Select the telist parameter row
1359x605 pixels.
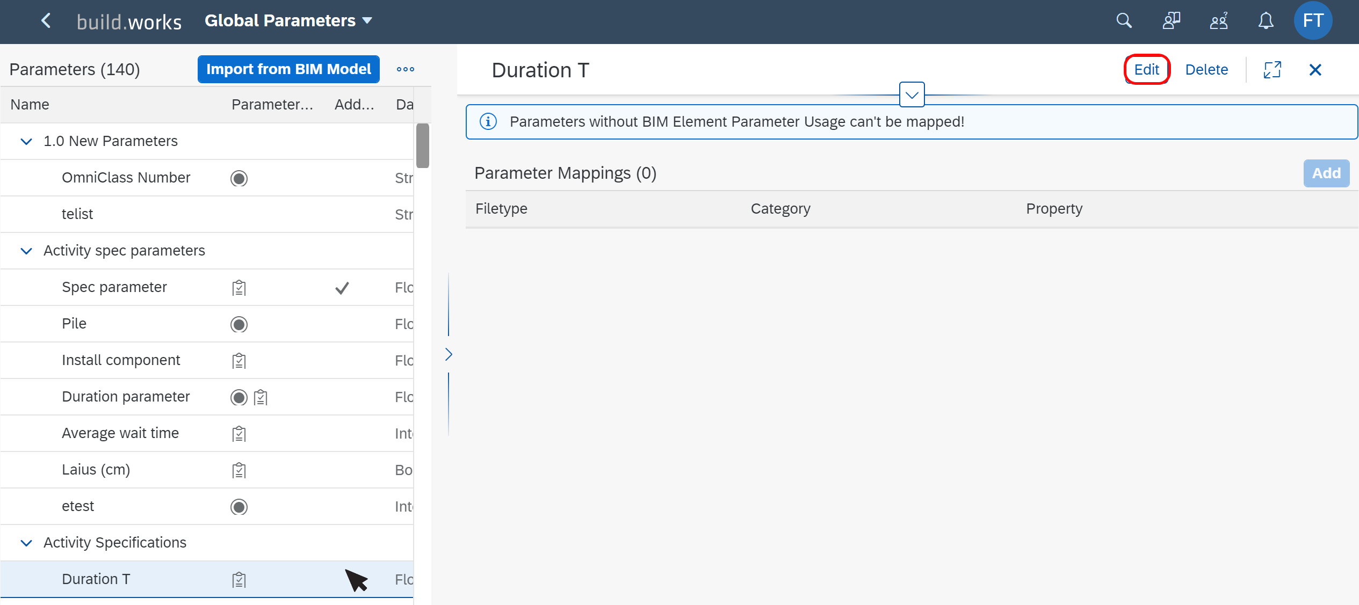coord(207,214)
